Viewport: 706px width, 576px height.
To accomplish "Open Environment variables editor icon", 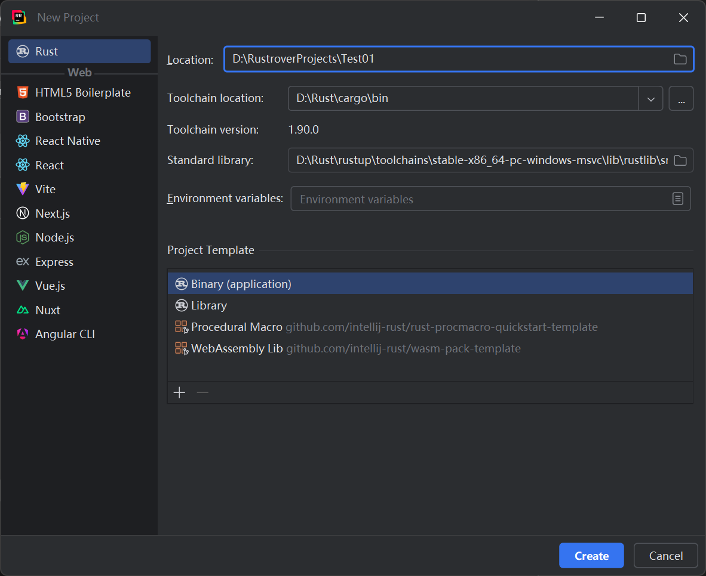I will click(x=677, y=199).
